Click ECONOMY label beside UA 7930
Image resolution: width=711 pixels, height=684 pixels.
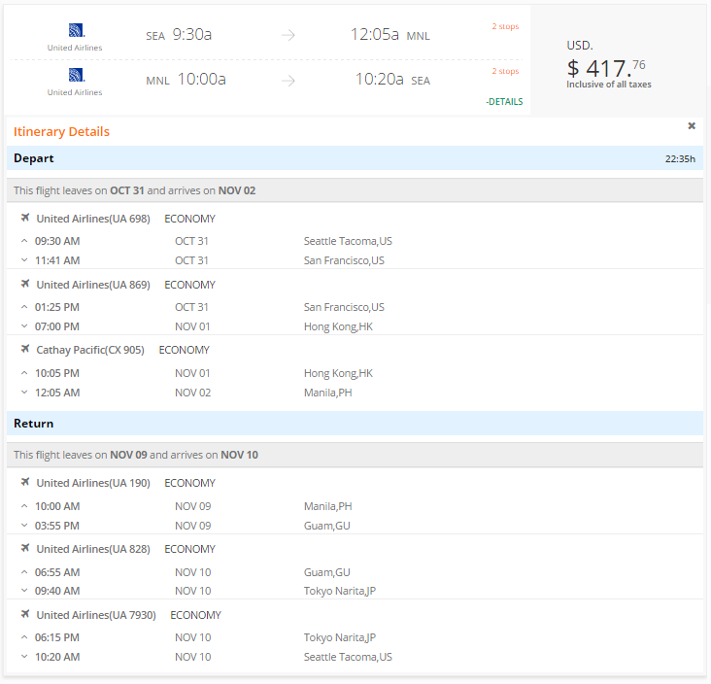pos(195,615)
